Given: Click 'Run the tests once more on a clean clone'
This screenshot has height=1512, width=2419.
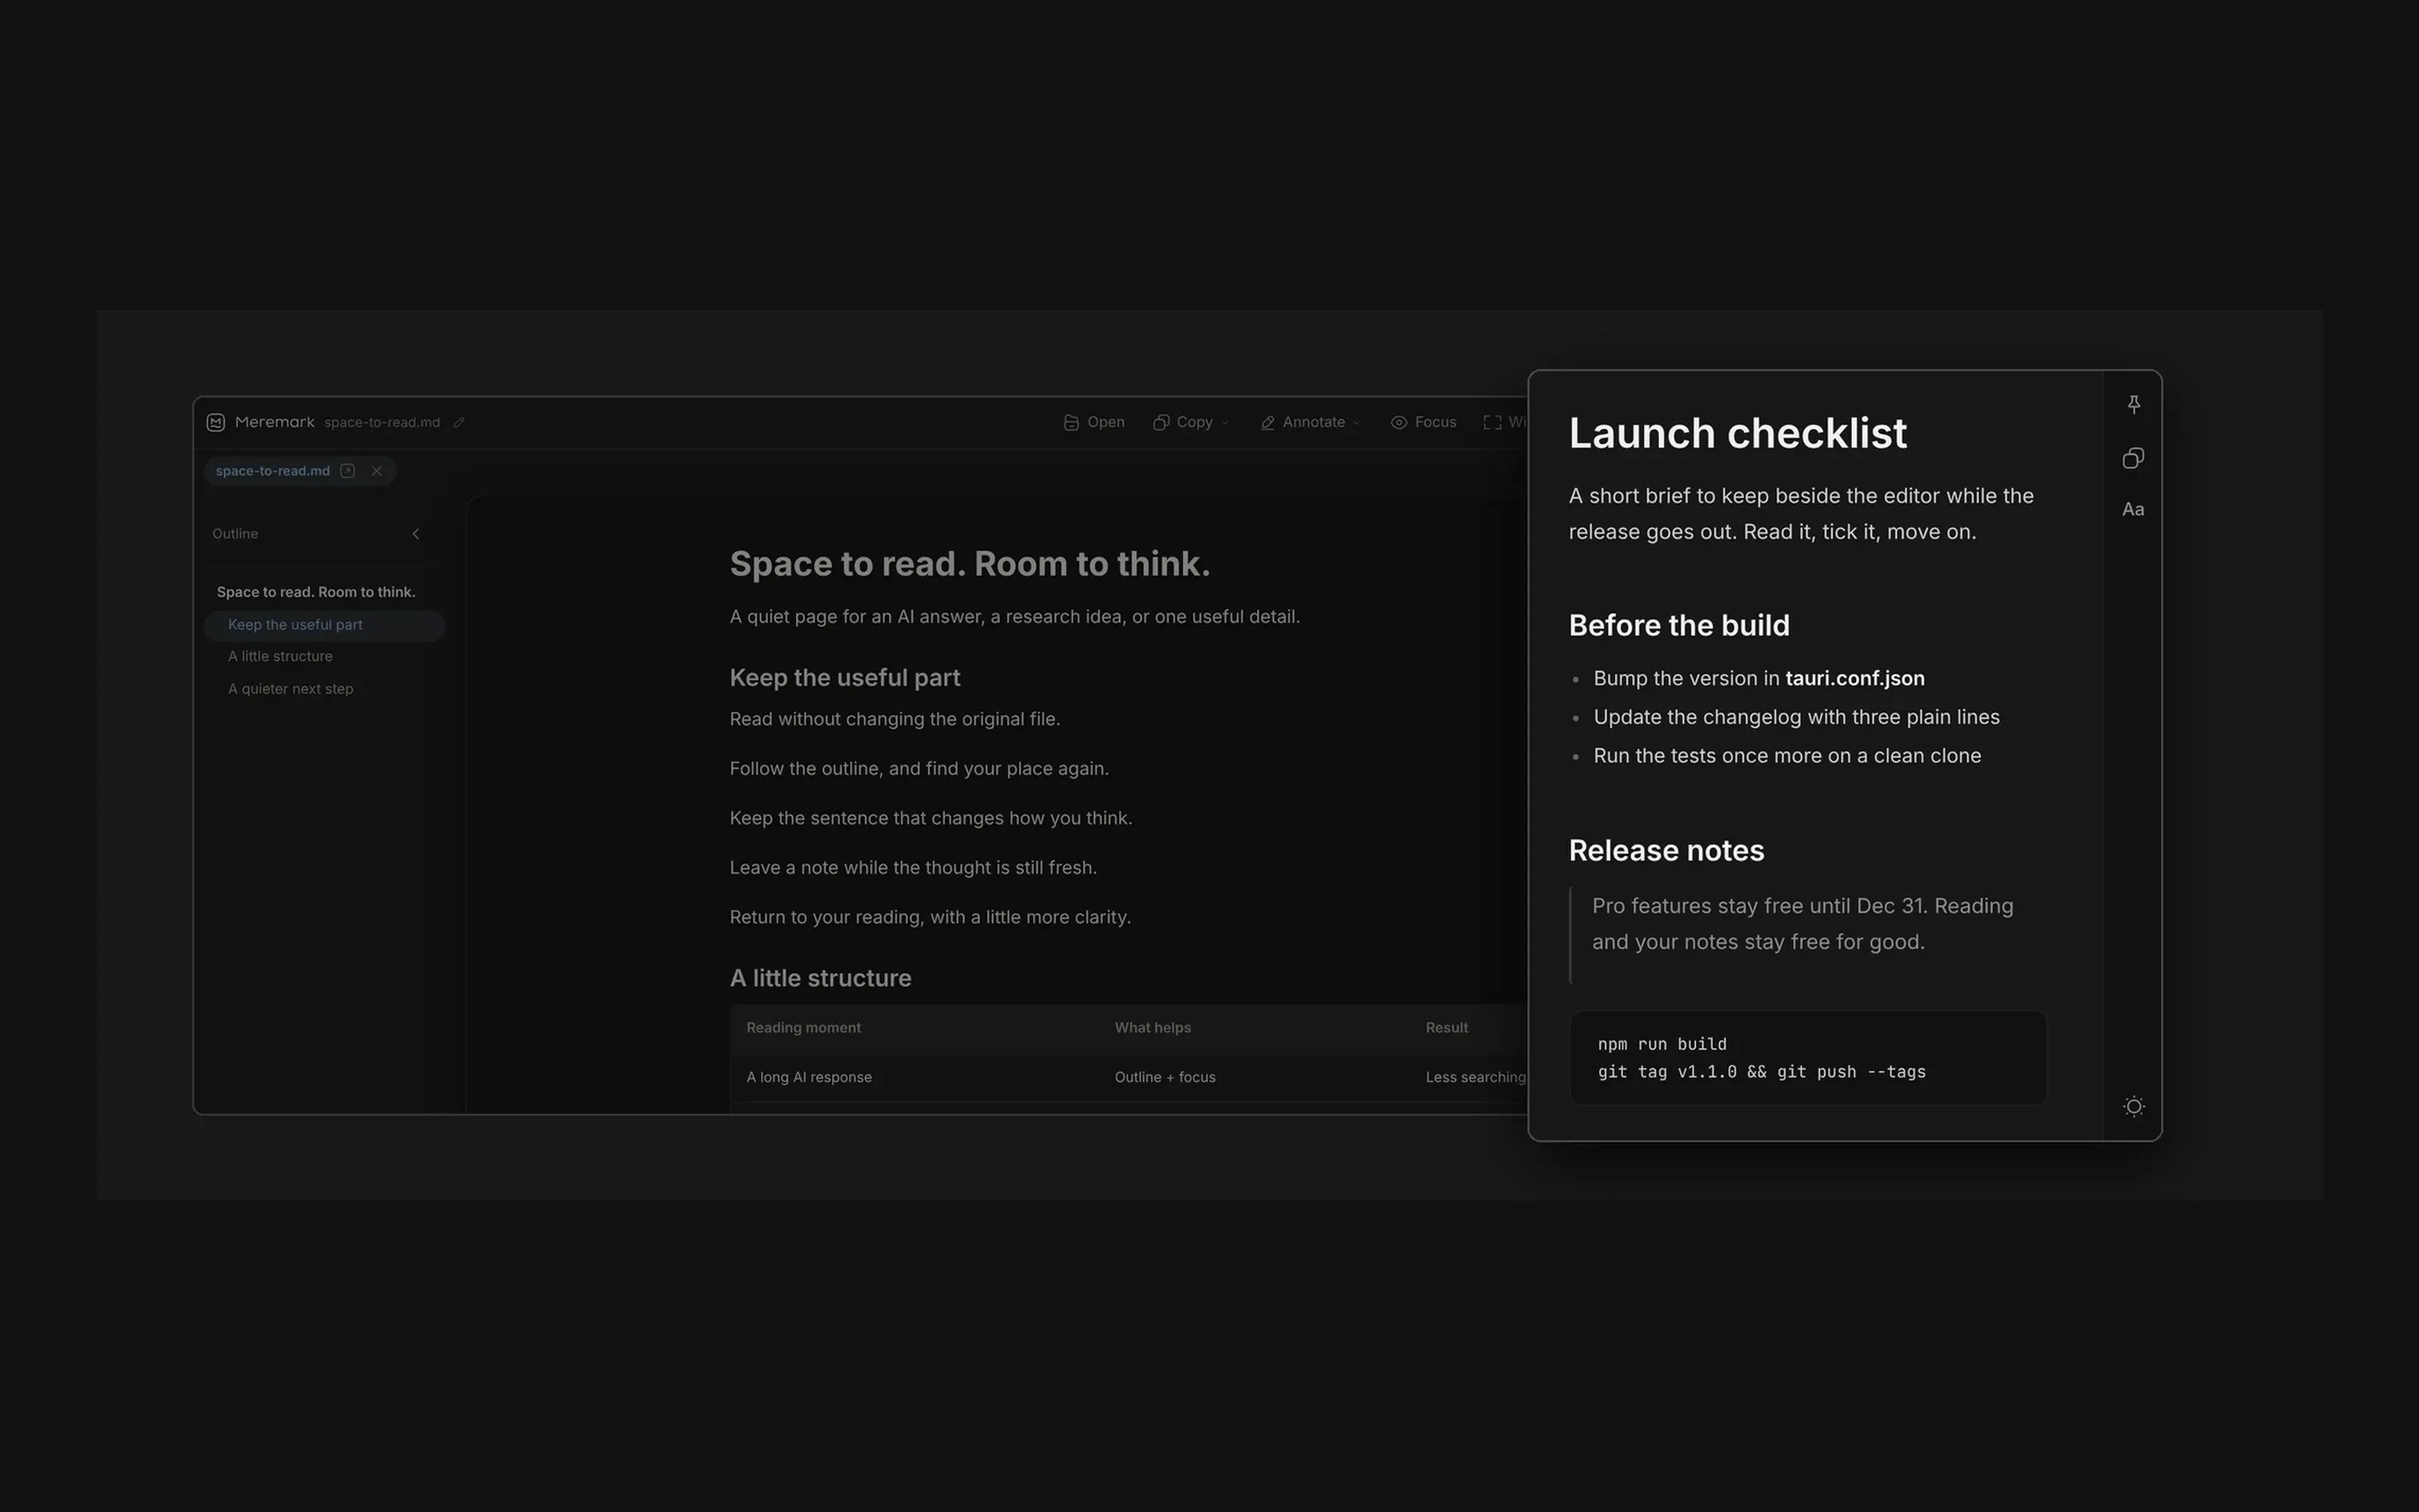Looking at the screenshot, I should [x=1787, y=756].
